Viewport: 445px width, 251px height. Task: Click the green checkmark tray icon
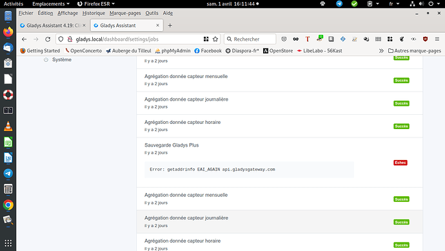click(354, 4)
